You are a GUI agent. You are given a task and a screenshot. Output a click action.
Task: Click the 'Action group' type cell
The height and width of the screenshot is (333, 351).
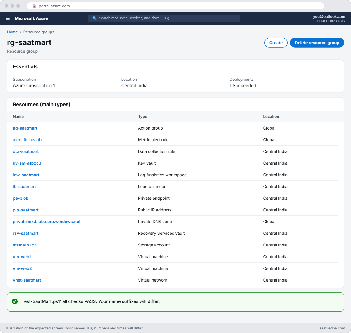150,128
